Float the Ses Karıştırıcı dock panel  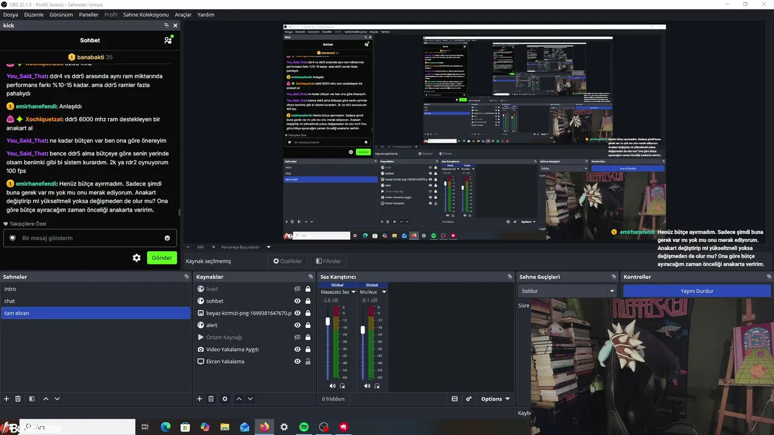coord(509,277)
